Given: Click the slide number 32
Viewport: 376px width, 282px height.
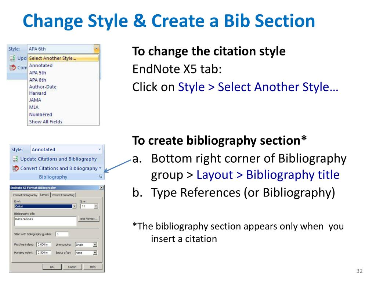Looking at the screenshot, I should coord(359,271).
